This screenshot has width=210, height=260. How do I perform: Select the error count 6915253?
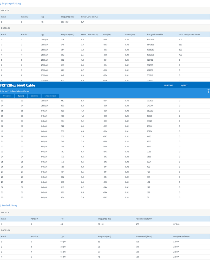pyautogui.click(x=150, y=50)
